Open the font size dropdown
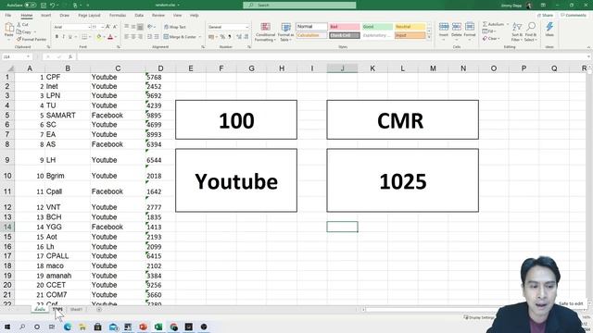The image size is (593, 333). (103, 27)
